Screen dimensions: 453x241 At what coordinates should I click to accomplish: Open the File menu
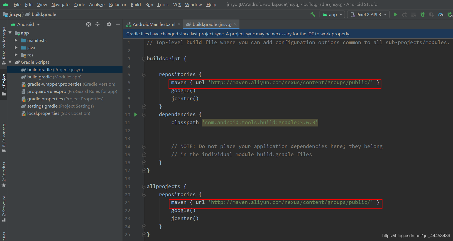pyautogui.click(x=17, y=4)
